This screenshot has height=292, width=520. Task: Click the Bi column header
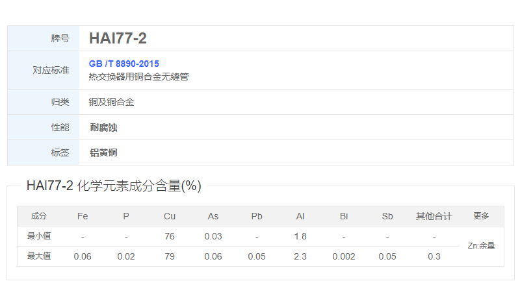344,216
